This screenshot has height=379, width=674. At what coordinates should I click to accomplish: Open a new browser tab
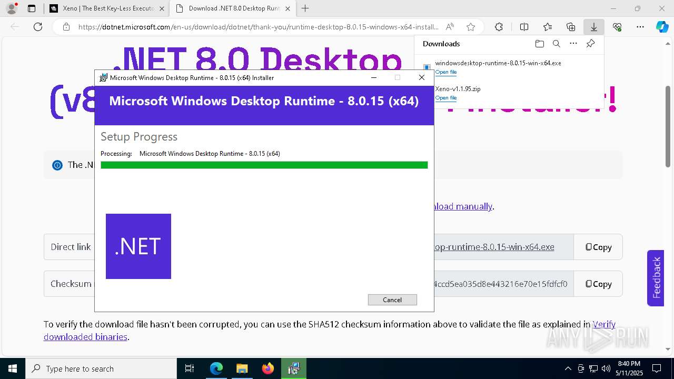[x=305, y=8]
